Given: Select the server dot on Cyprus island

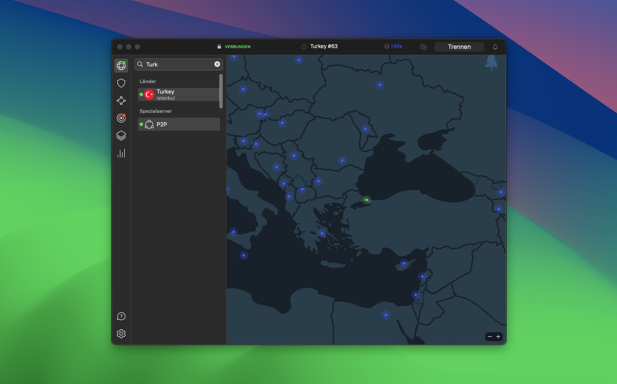Looking at the screenshot, I should coord(404,263).
